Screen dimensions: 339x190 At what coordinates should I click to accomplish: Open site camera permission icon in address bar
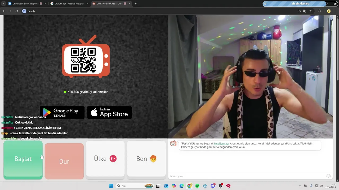click(x=24, y=11)
